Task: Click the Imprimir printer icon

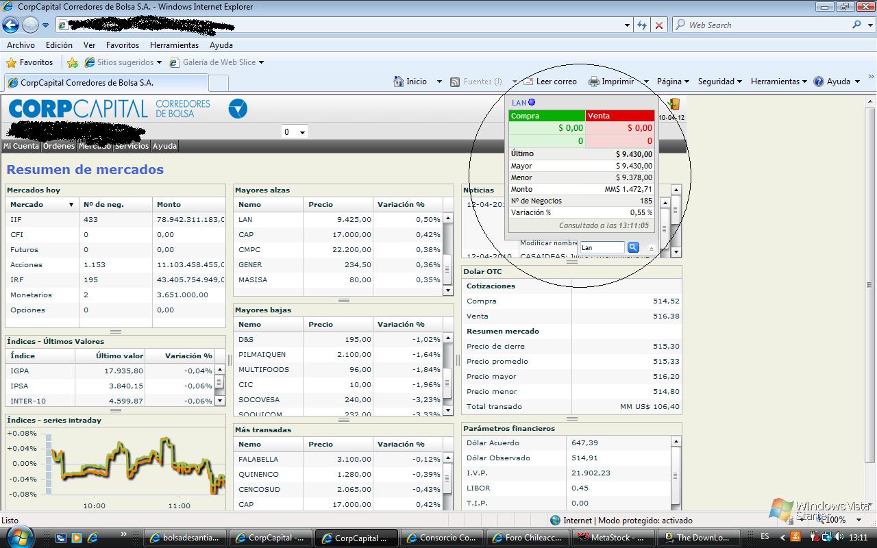Action: [x=594, y=82]
